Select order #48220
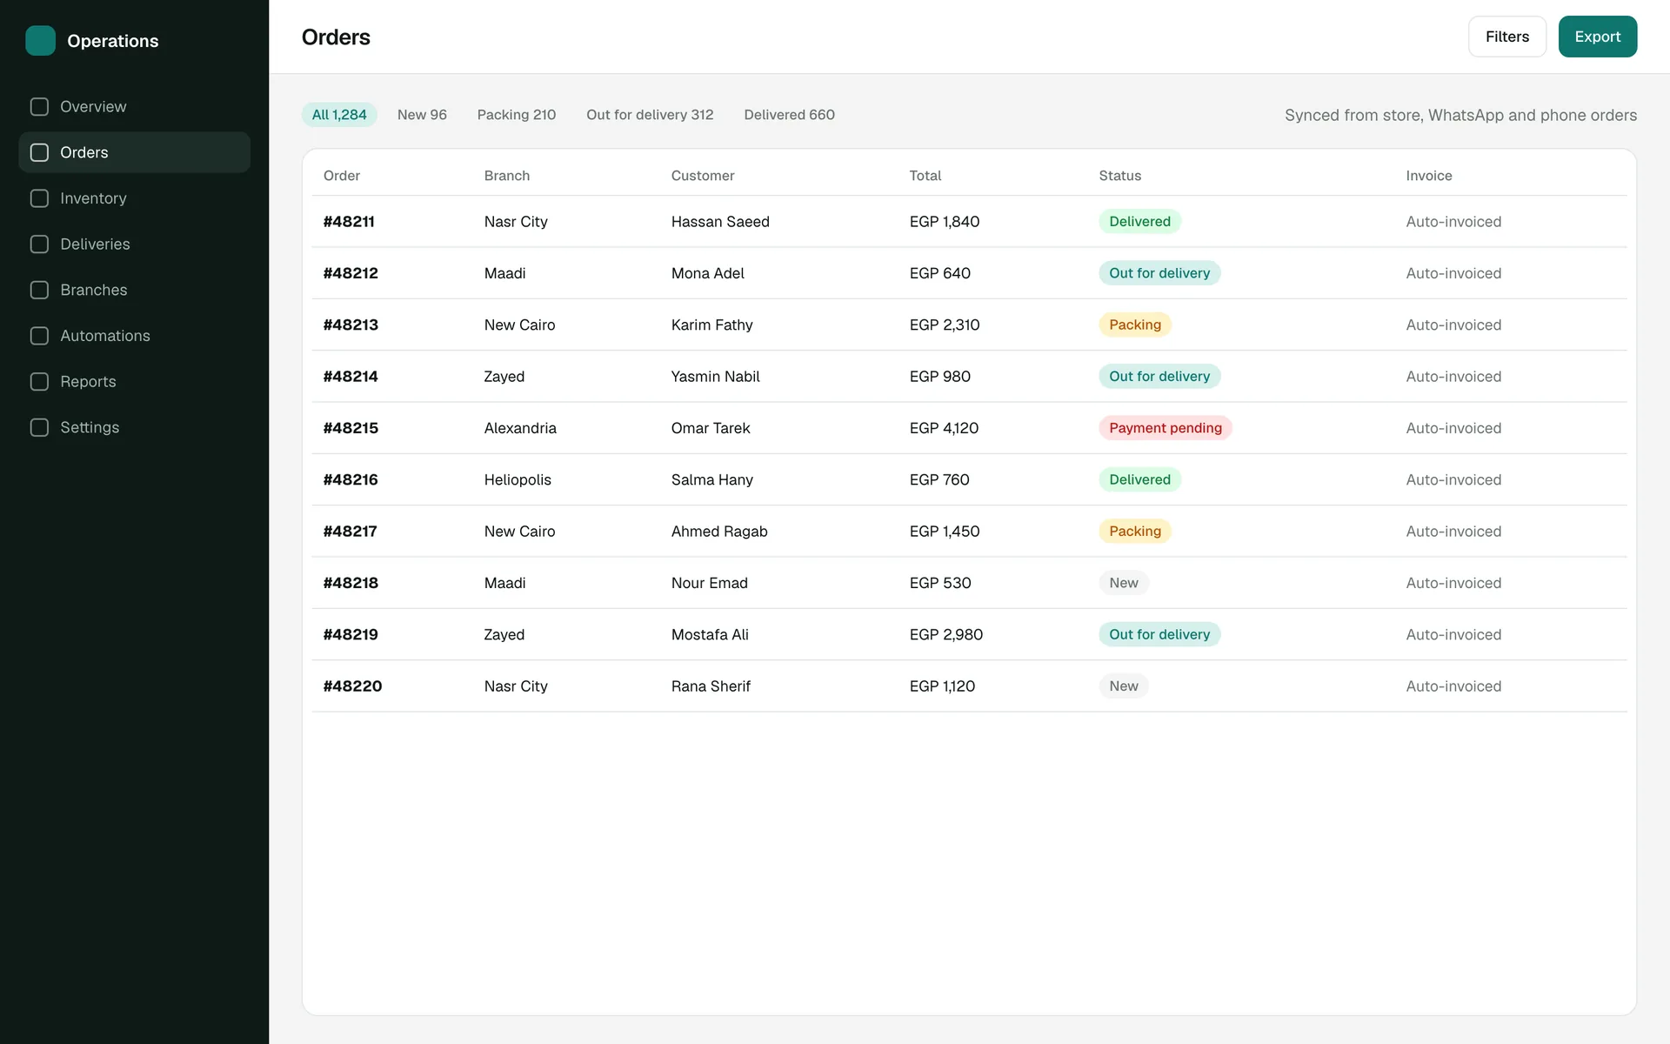Screen dimensions: 1670x1044 (x=352, y=686)
